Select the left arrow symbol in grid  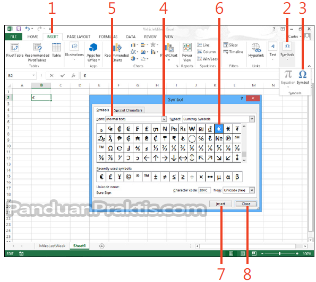147,158
